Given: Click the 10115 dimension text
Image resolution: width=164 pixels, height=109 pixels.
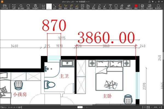Looking at the screenshot, I should tap(62, 38).
